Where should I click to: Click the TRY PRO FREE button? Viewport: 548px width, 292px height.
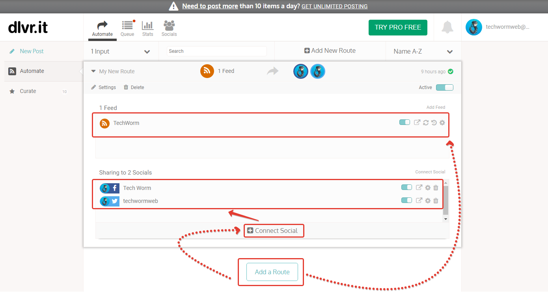398,28
